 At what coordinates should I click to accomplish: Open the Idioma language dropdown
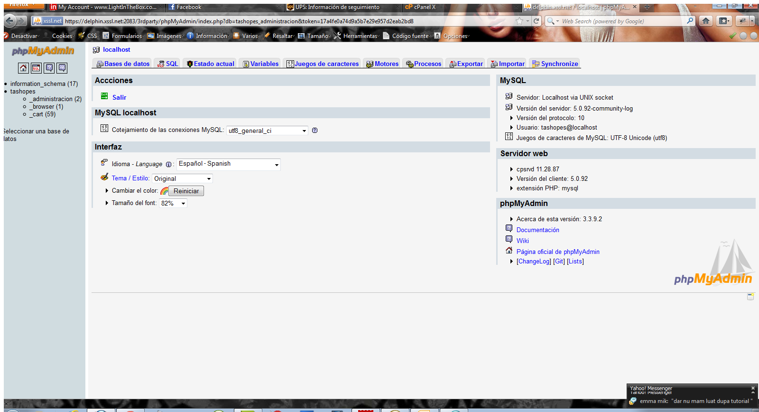(x=229, y=164)
